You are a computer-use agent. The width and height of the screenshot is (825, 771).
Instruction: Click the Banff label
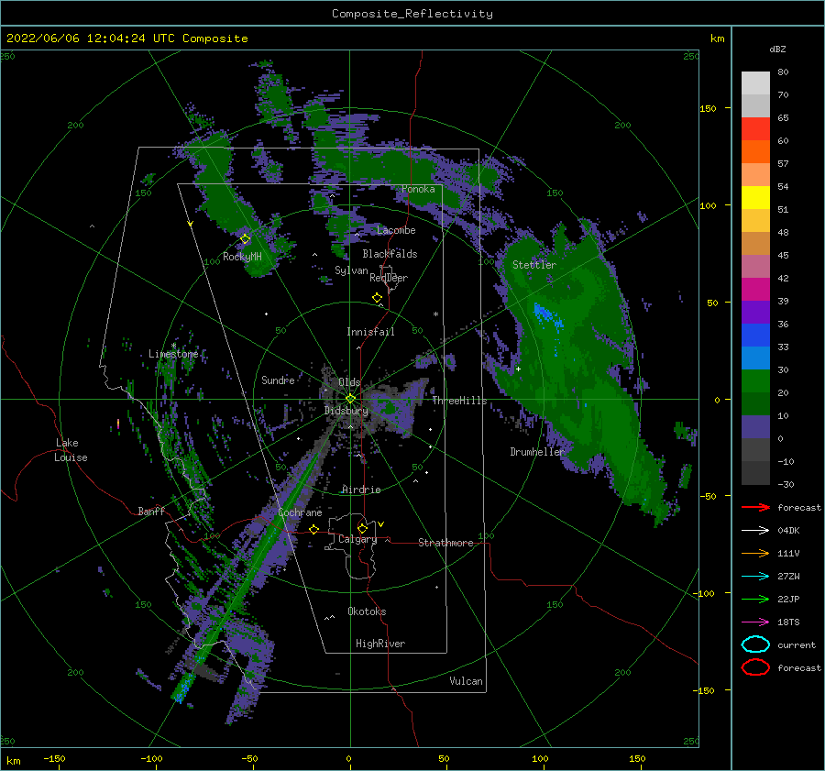tap(151, 511)
